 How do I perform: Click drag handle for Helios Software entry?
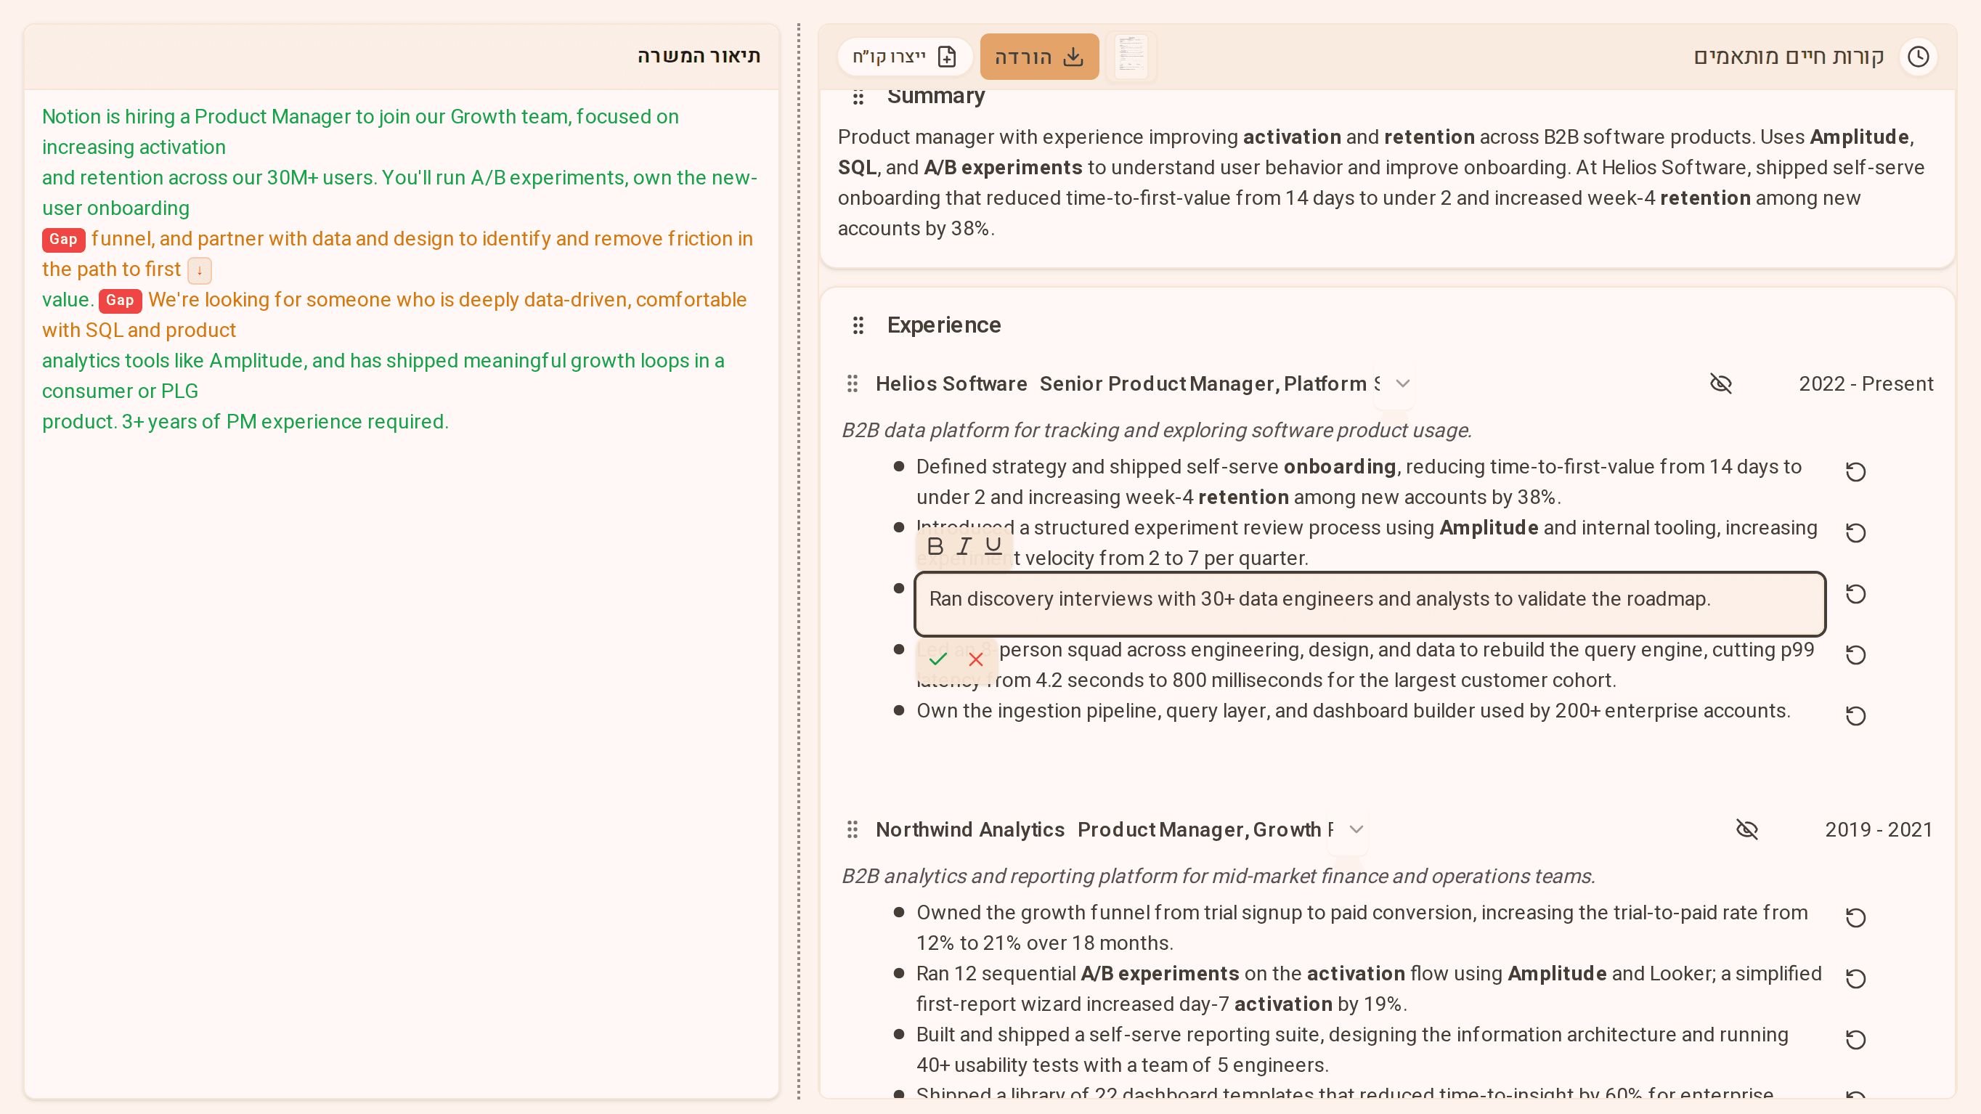click(852, 383)
